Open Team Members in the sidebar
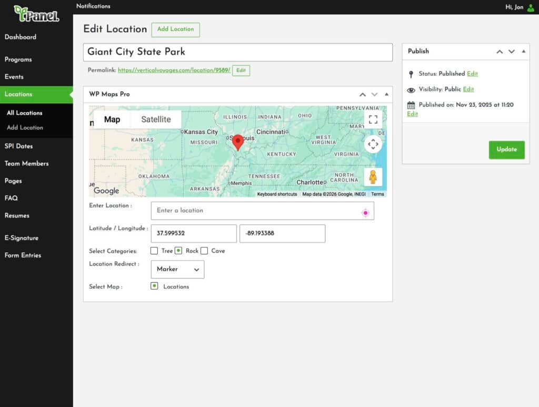 click(26, 164)
